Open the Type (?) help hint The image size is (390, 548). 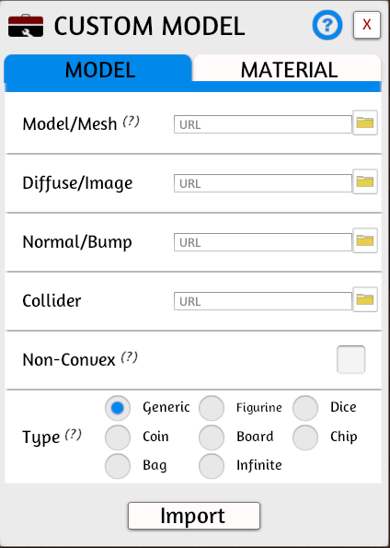[x=74, y=435]
